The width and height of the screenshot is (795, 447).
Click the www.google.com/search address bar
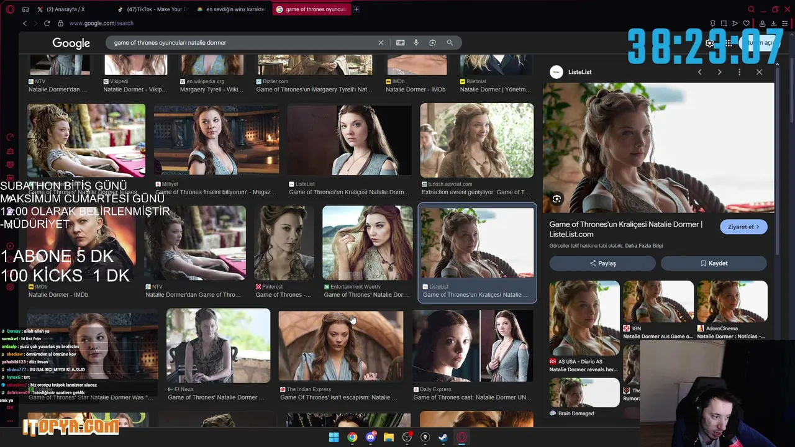coord(101,23)
